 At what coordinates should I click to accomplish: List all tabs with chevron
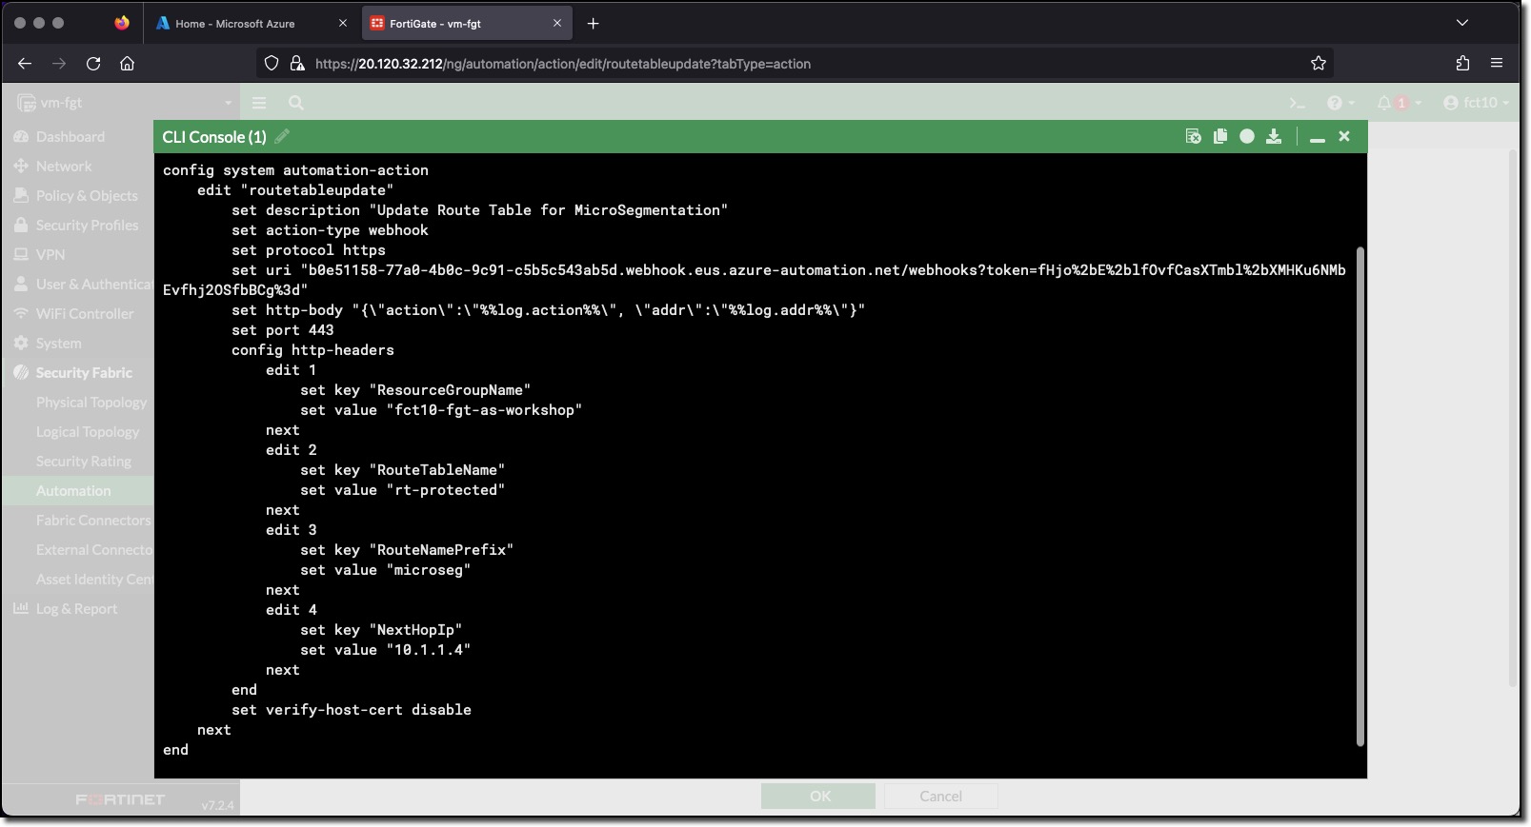pos(1462,24)
